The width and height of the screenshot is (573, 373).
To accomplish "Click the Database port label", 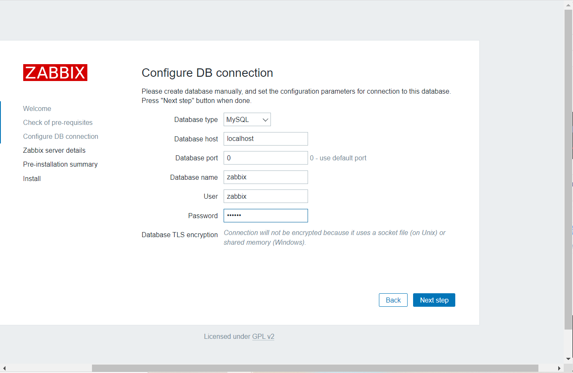I will click(x=197, y=158).
